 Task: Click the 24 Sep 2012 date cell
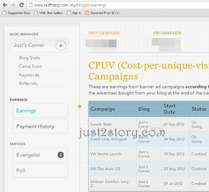tap(176, 139)
